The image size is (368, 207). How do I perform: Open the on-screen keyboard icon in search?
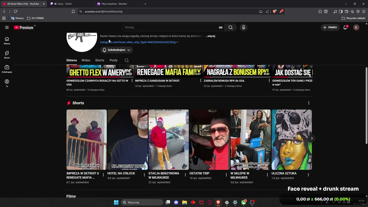point(221,27)
